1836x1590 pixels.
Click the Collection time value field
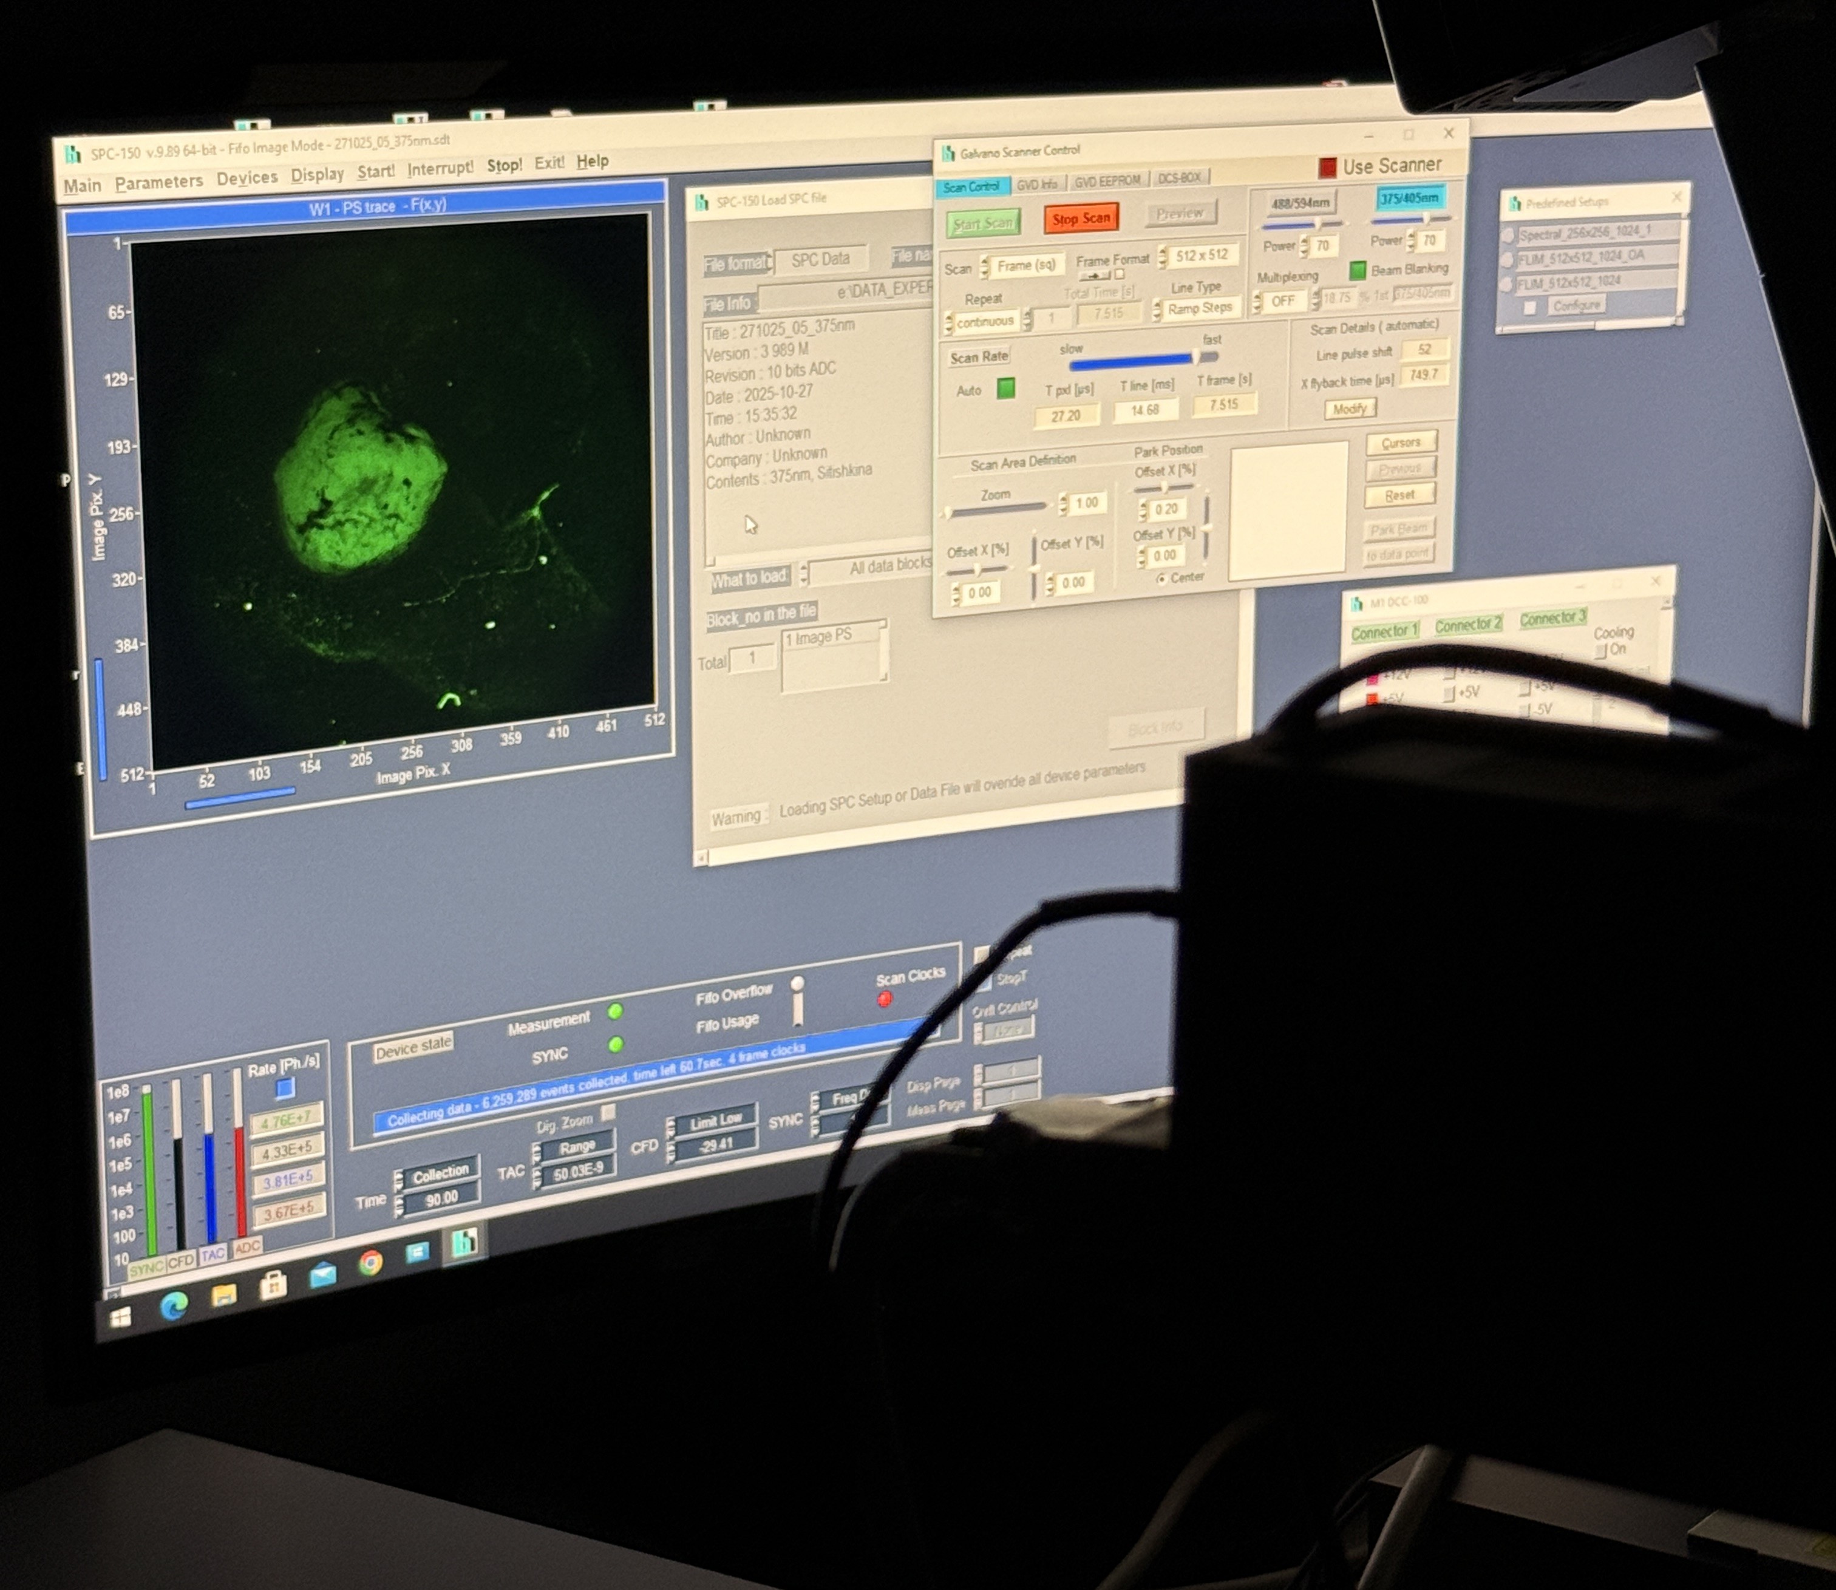point(441,1198)
